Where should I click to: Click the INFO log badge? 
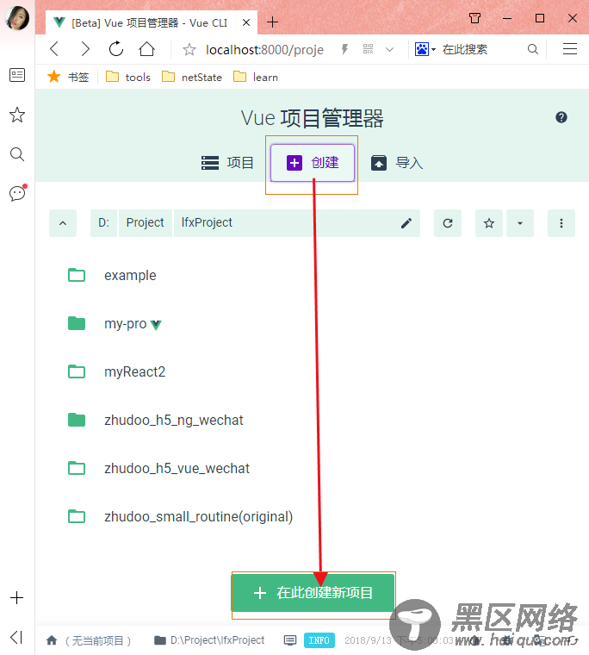click(x=319, y=640)
